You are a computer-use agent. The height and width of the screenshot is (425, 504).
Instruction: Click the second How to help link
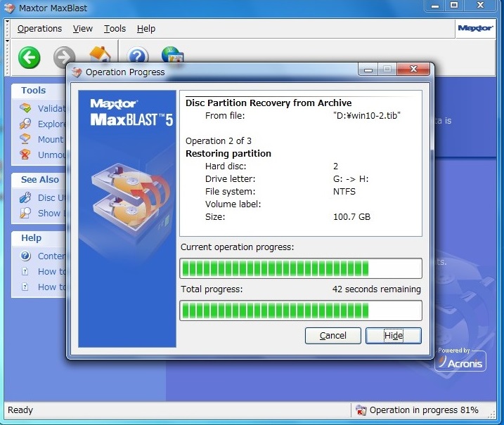51,287
